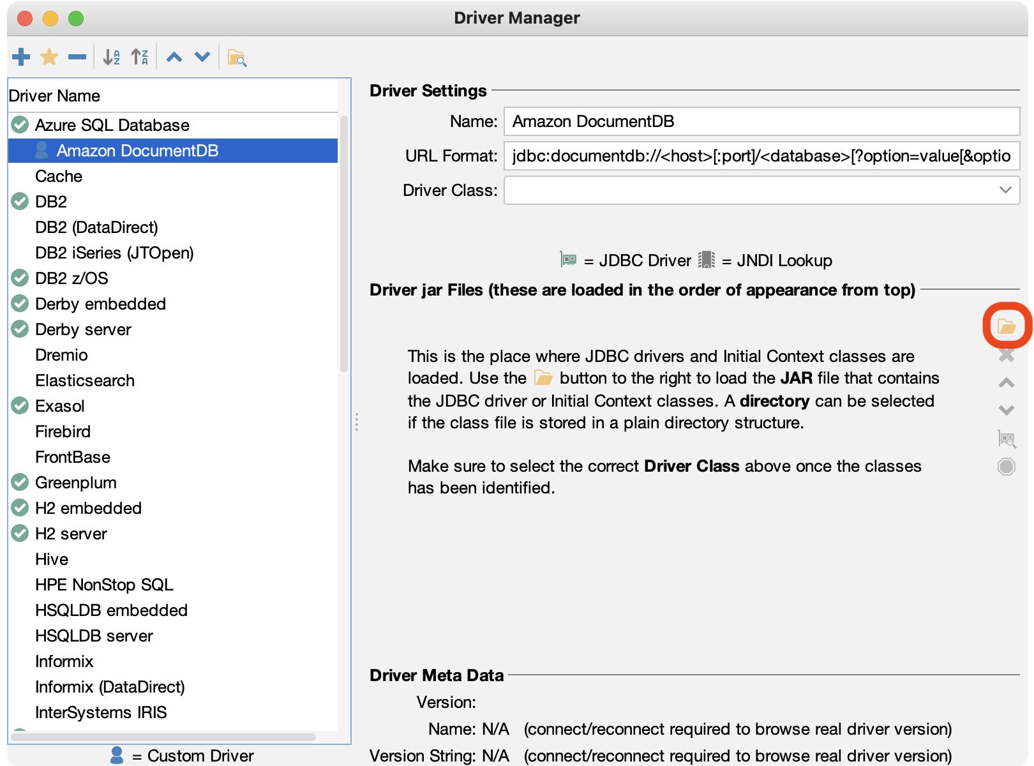Click the star icon in the toolbar

(x=49, y=57)
